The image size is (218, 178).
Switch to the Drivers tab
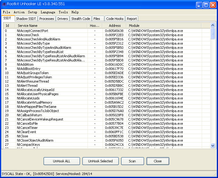coord(63,19)
